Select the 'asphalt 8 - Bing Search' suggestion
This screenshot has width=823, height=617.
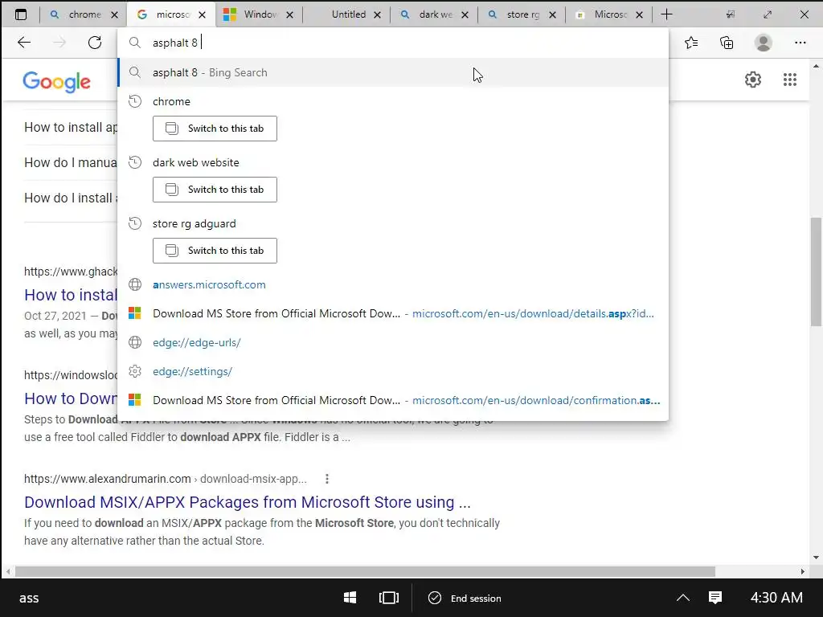click(x=393, y=72)
